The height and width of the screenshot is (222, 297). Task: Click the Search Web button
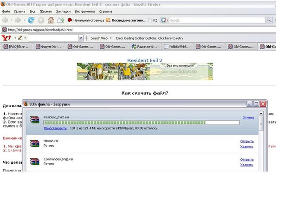99,38
